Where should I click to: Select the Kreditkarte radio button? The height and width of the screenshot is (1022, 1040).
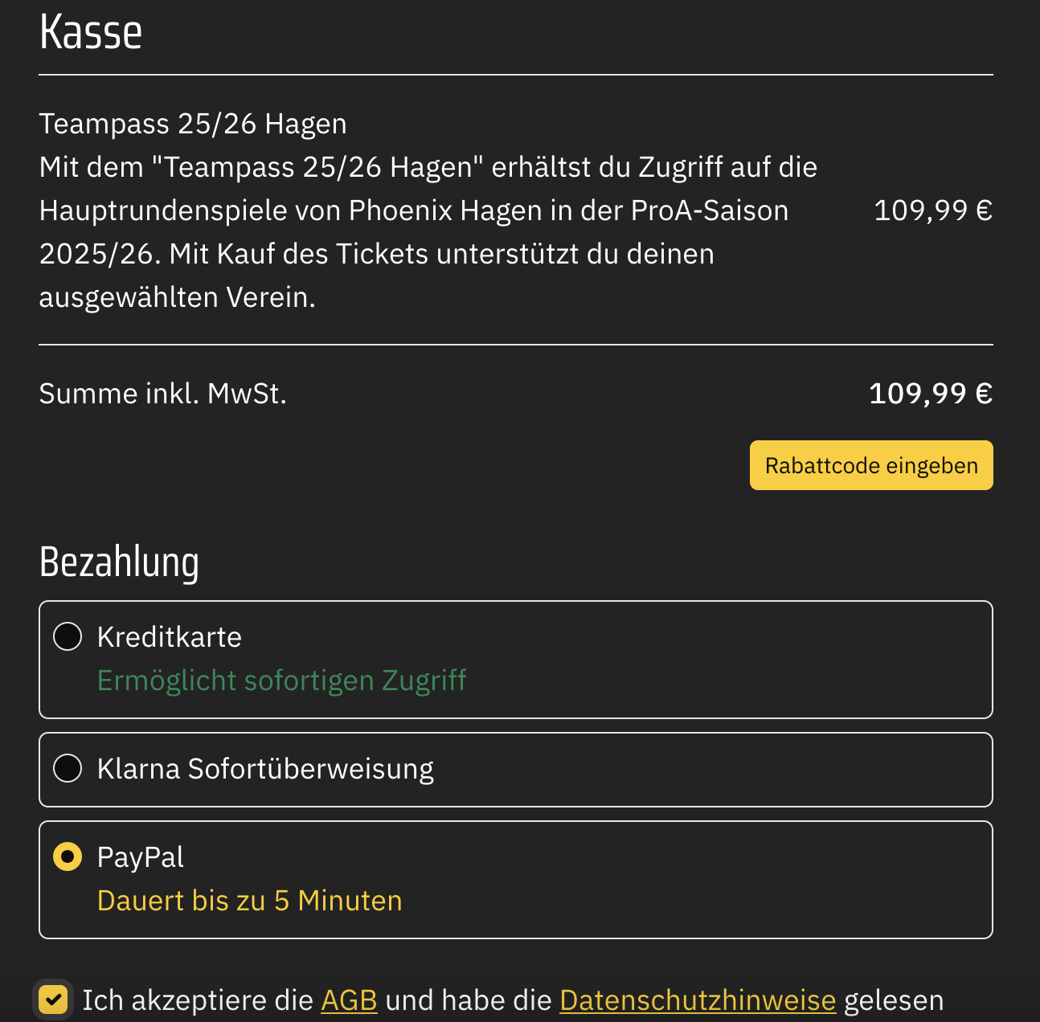(68, 637)
